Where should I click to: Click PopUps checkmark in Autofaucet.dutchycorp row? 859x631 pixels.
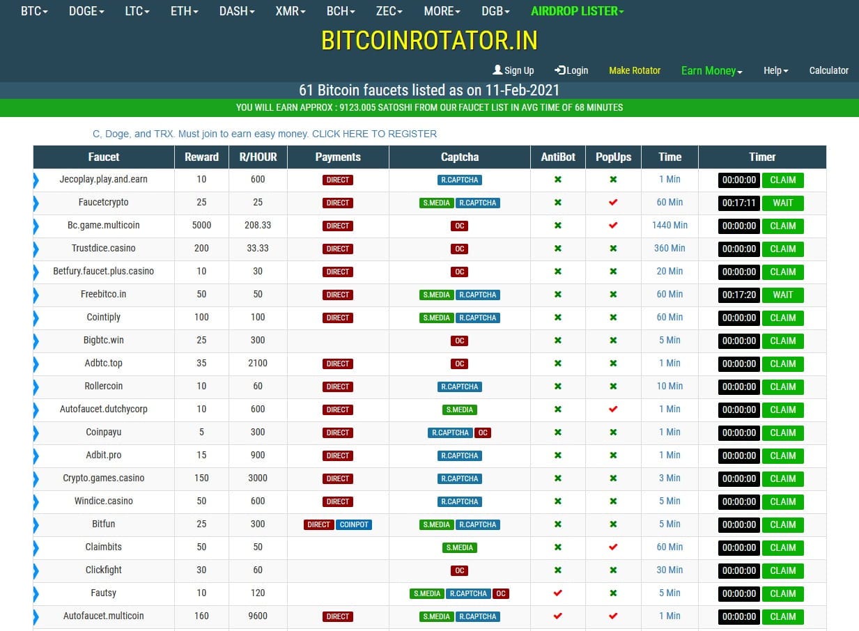point(613,410)
